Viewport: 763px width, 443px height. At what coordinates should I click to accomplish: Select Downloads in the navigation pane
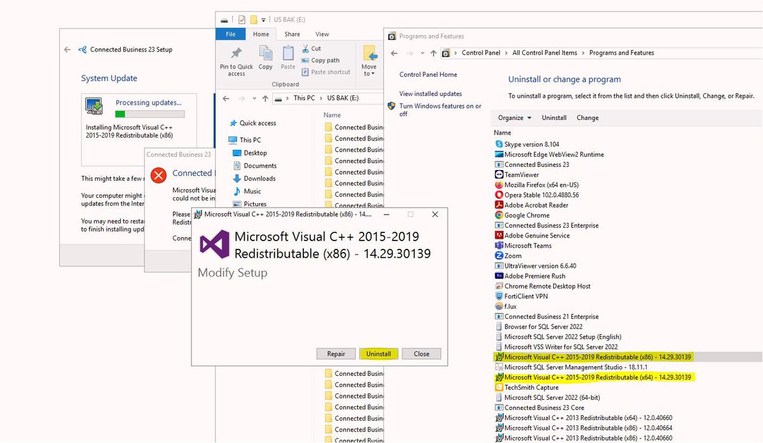coord(259,178)
